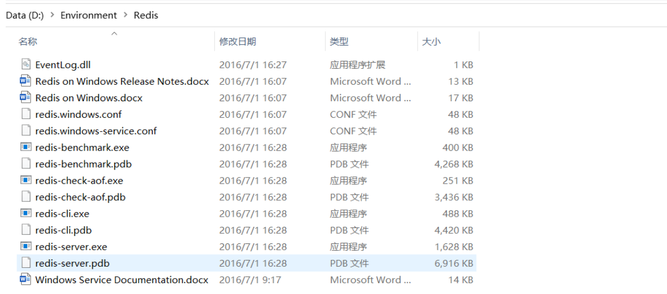Click the file icon of redis.windows.conf

point(26,114)
